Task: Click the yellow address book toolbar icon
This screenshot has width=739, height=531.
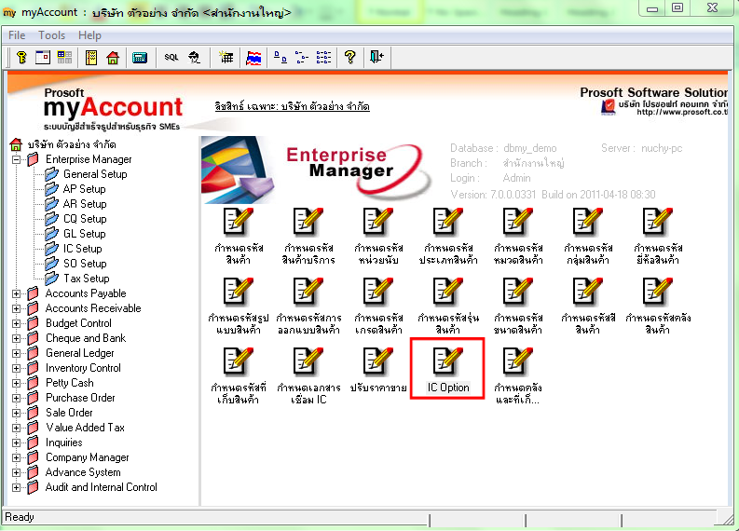Action: point(91,58)
